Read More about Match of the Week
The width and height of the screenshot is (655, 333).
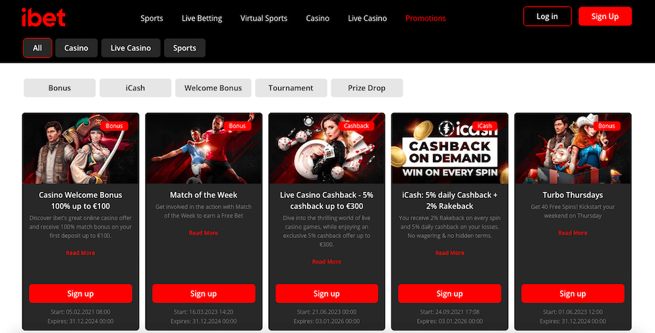pyautogui.click(x=204, y=233)
